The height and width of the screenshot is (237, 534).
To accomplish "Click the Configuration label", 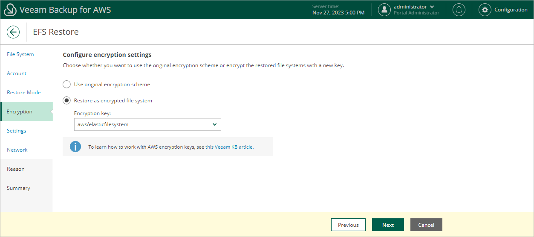I will (x=511, y=10).
